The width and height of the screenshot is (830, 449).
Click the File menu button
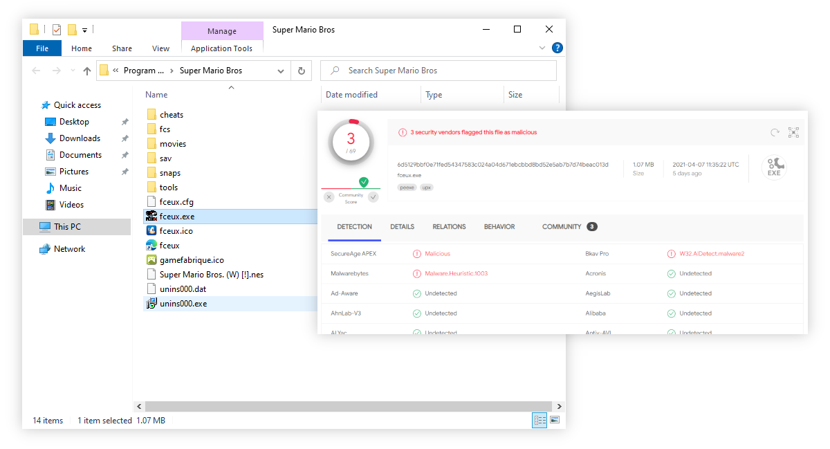pos(42,48)
